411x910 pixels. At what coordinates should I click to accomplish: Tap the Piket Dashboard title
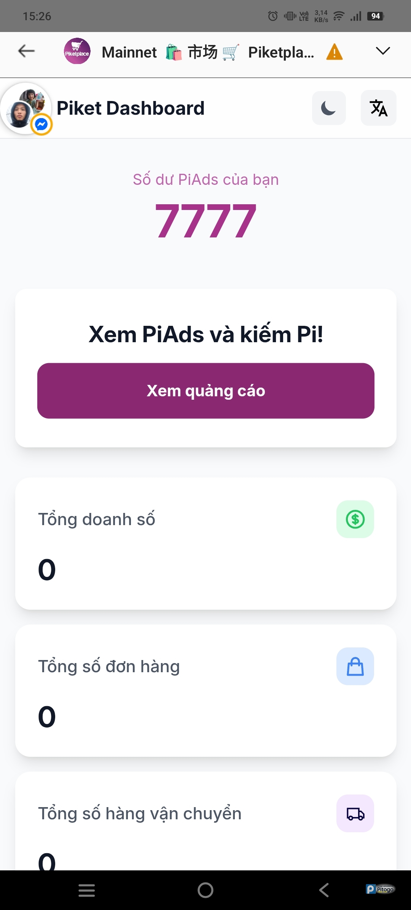(x=131, y=108)
